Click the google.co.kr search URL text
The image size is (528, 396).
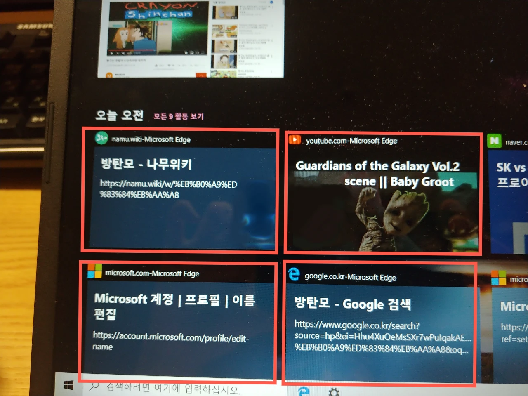tap(383, 337)
